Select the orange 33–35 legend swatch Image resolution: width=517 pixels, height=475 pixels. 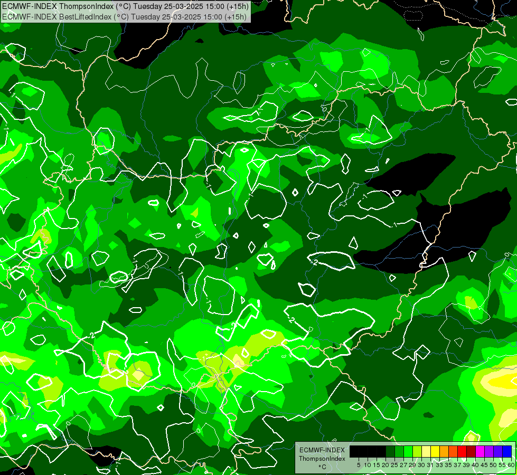pos(444,451)
